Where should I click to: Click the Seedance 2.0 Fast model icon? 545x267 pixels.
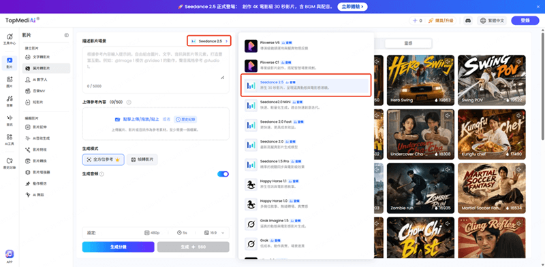(251, 126)
